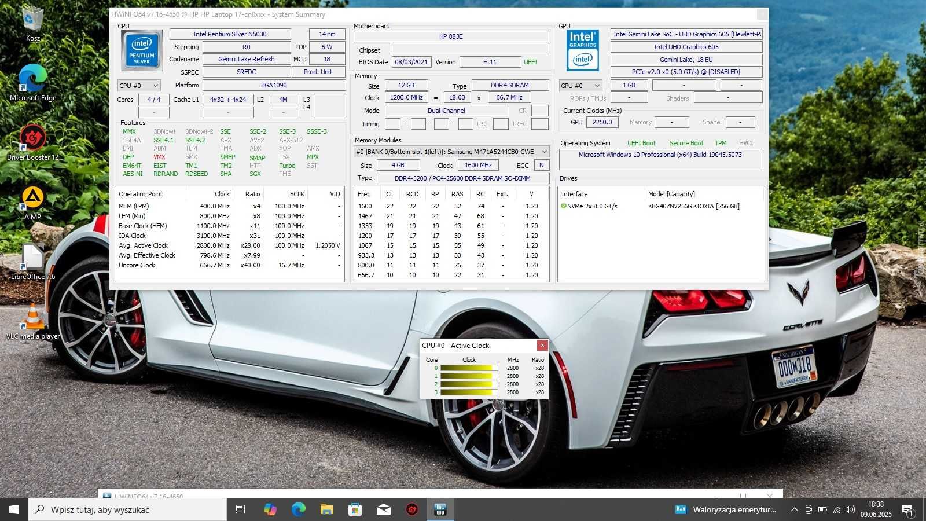Image resolution: width=926 pixels, height=521 pixels.
Task: Click the Intel Pentium Silver N5030 name field
Action: pos(230,34)
